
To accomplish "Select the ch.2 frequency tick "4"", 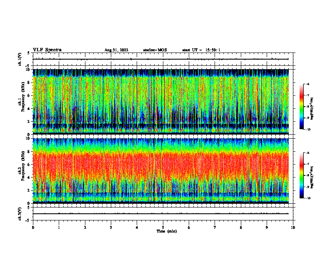I will 29,177.
